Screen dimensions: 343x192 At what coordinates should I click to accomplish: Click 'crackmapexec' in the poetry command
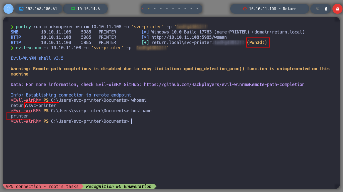point(59,27)
